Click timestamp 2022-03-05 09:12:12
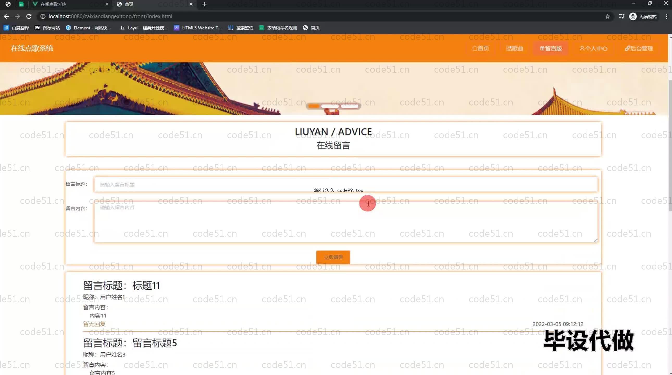Image resolution: width=672 pixels, height=375 pixels. pyautogui.click(x=558, y=324)
